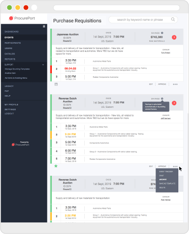Collapse the Support section chevron

(x=43, y=65)
